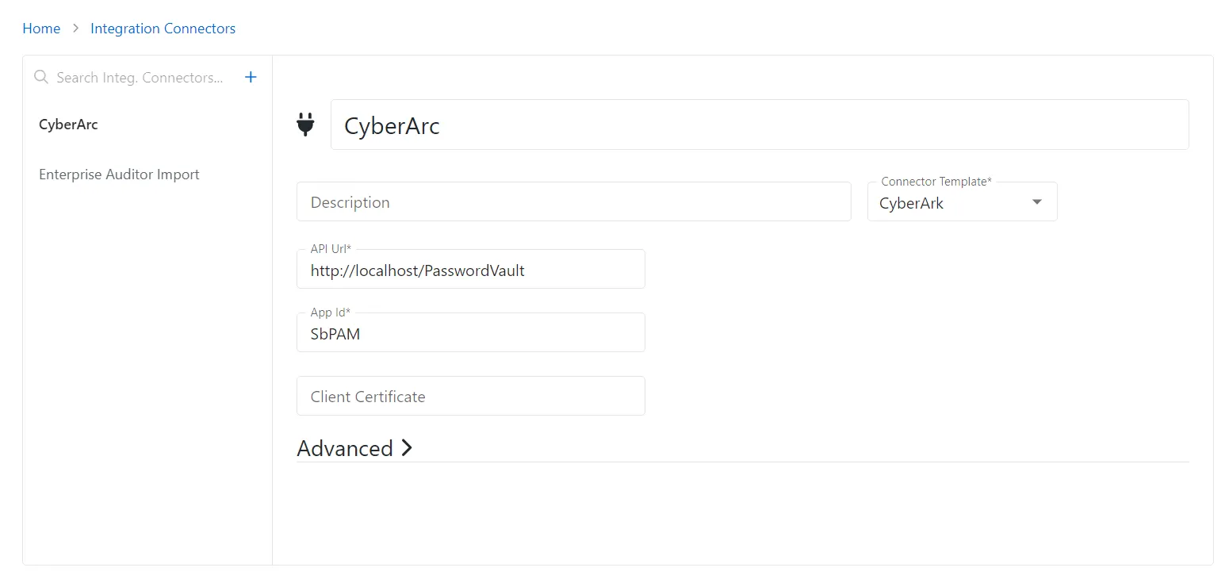
Task: Expand the Advanced section chevron
Action: [x=407, y=447]
